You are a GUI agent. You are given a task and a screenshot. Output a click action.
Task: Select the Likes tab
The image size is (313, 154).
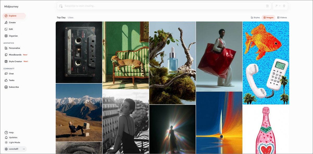(x=71, y=17)
